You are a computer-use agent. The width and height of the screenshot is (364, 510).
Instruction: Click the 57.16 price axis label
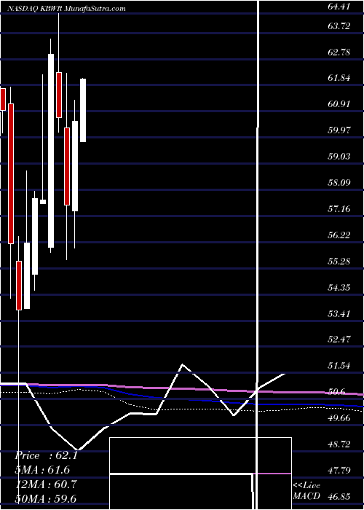[339, 209]
